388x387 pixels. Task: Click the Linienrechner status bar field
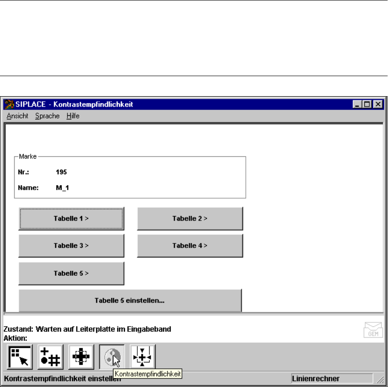(332, 379)
